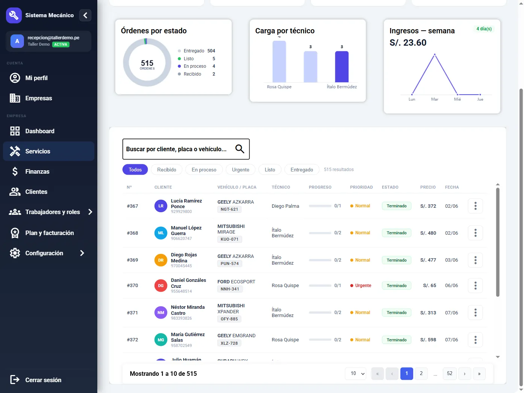
Task: Click the progress bar of order #370
Action: point(320,286)
